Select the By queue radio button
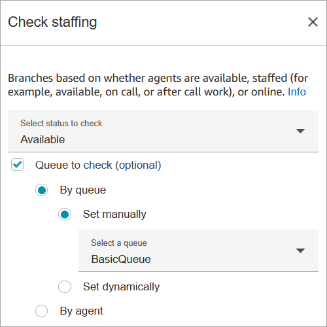This screenshot has height=327, width=327. coord(41,190)
